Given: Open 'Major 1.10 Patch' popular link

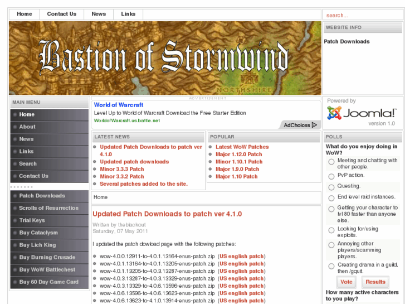Looking at the screenshot, I should [x=236, y=176].
